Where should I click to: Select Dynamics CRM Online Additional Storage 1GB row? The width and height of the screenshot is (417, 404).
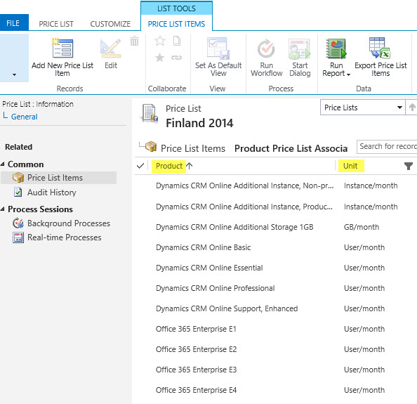(276, 227)
